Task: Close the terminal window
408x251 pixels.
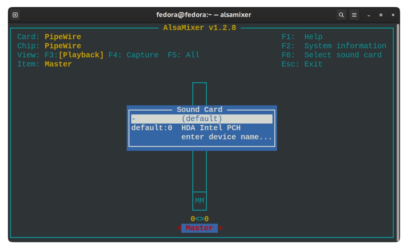Action: click(x=393, y=15)
